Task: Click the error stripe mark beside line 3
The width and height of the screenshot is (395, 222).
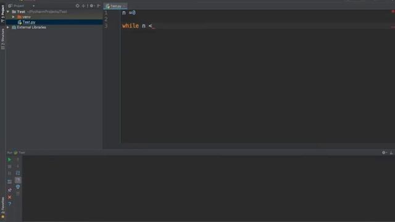Action: click(393, 27)
